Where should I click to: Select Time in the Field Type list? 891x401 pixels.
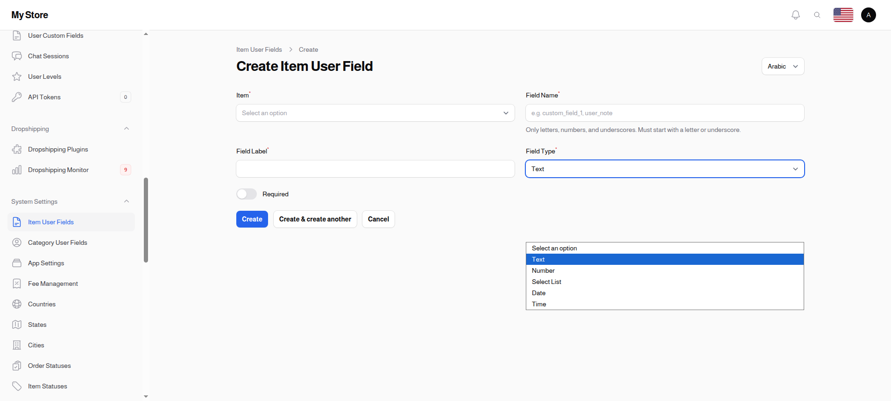665,304
